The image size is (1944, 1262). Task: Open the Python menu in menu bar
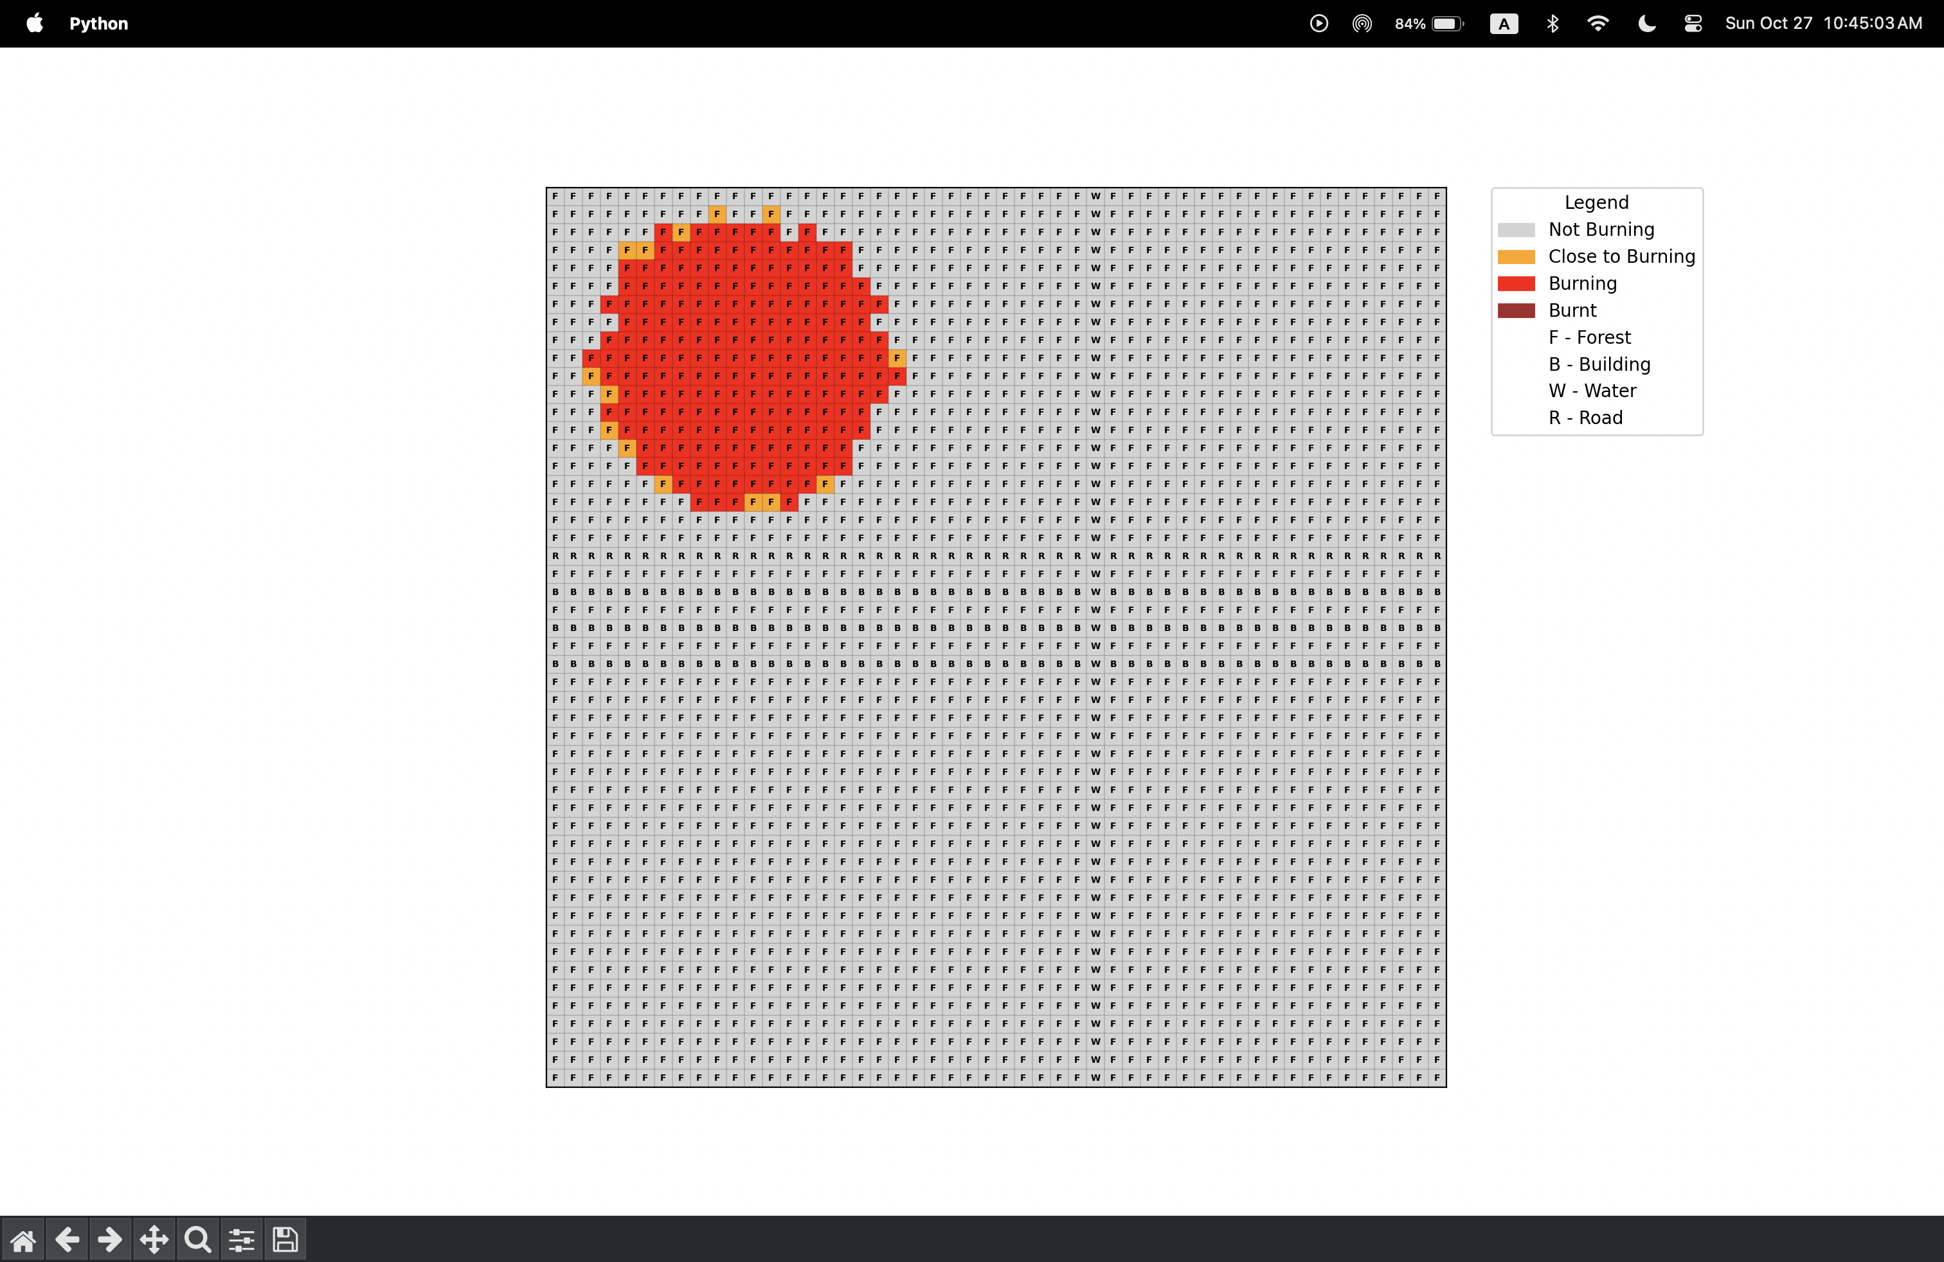coord(98,23)
